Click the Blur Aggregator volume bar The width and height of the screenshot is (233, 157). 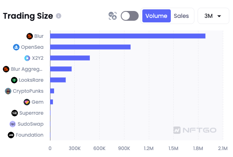pyautogui.click(x=61, y=69)
